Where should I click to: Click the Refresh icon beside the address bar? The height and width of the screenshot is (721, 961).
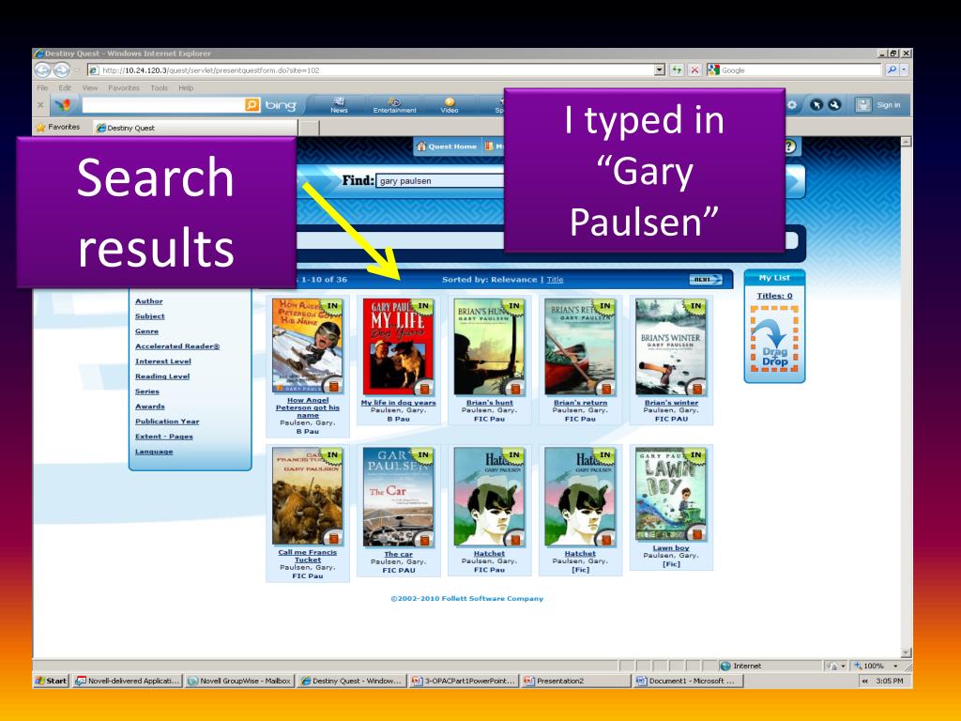tap(677, 69)
